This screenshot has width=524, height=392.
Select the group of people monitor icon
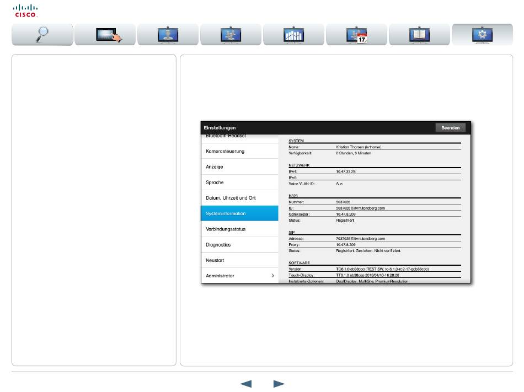(x=231, y=34)
